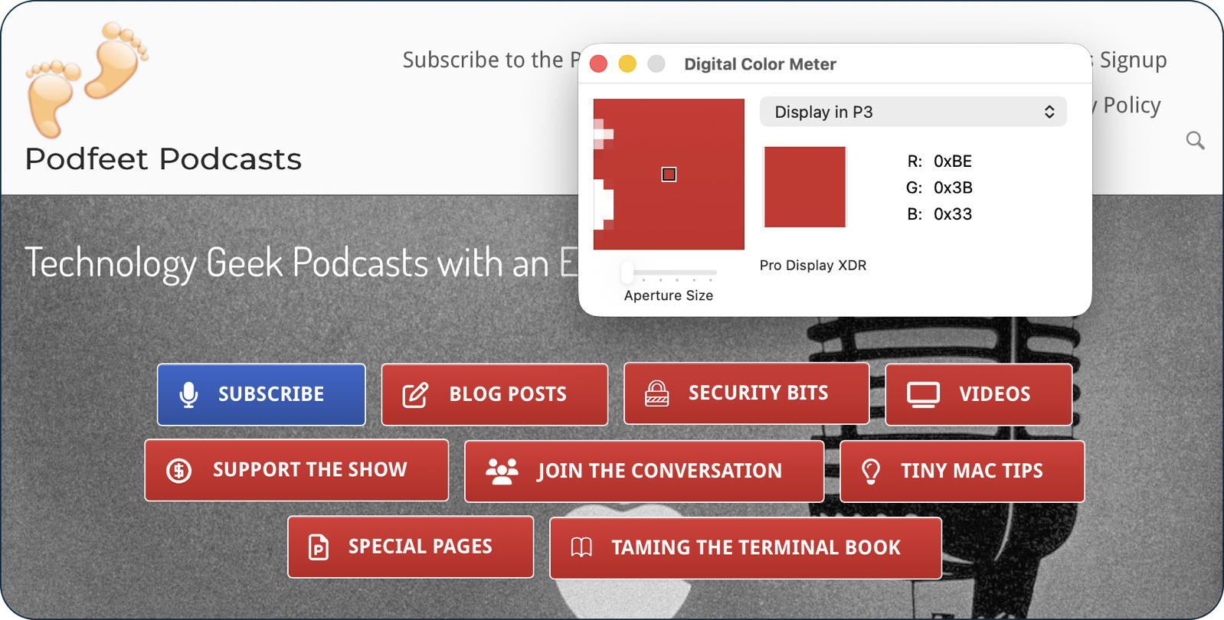Click the padlock icon on Security Bits

(656, 393)
